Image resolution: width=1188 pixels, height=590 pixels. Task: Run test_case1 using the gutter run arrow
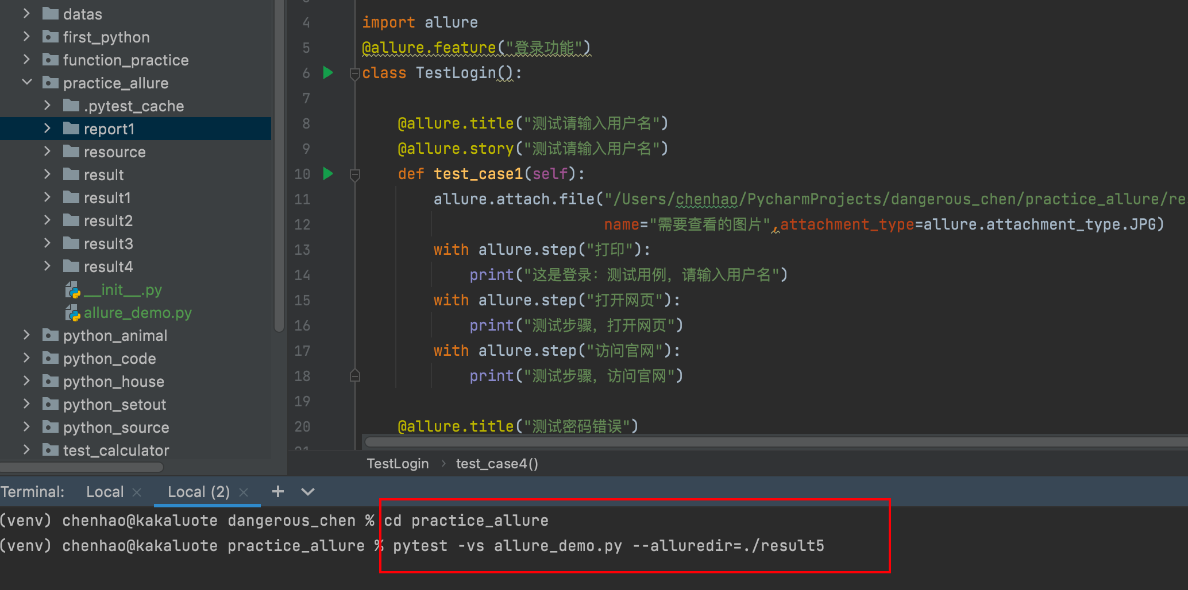(328, 174)
